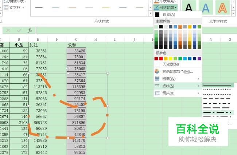Pick the purple standard color swatch
Viewport: 237px width, 155px height.
199,59
